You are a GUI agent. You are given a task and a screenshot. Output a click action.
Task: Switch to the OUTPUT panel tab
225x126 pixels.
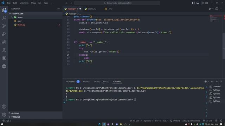tap(87, 82)
